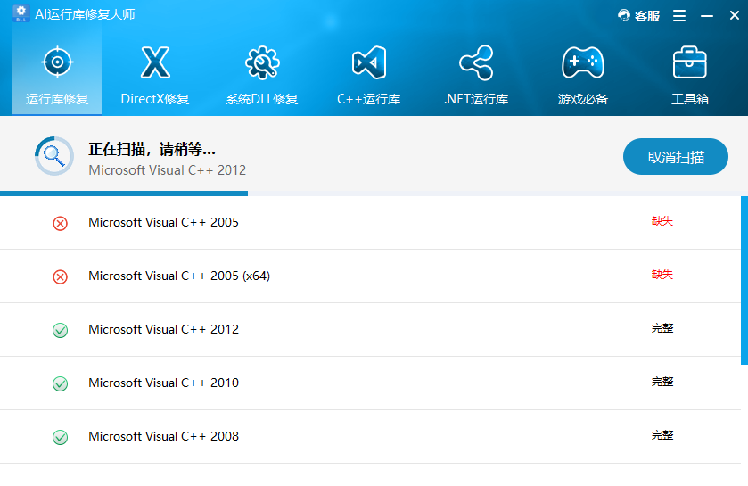Click 缺失 status of Visual C++ 2005
This screenshot has width=748, height=486.
click(662, 221)
